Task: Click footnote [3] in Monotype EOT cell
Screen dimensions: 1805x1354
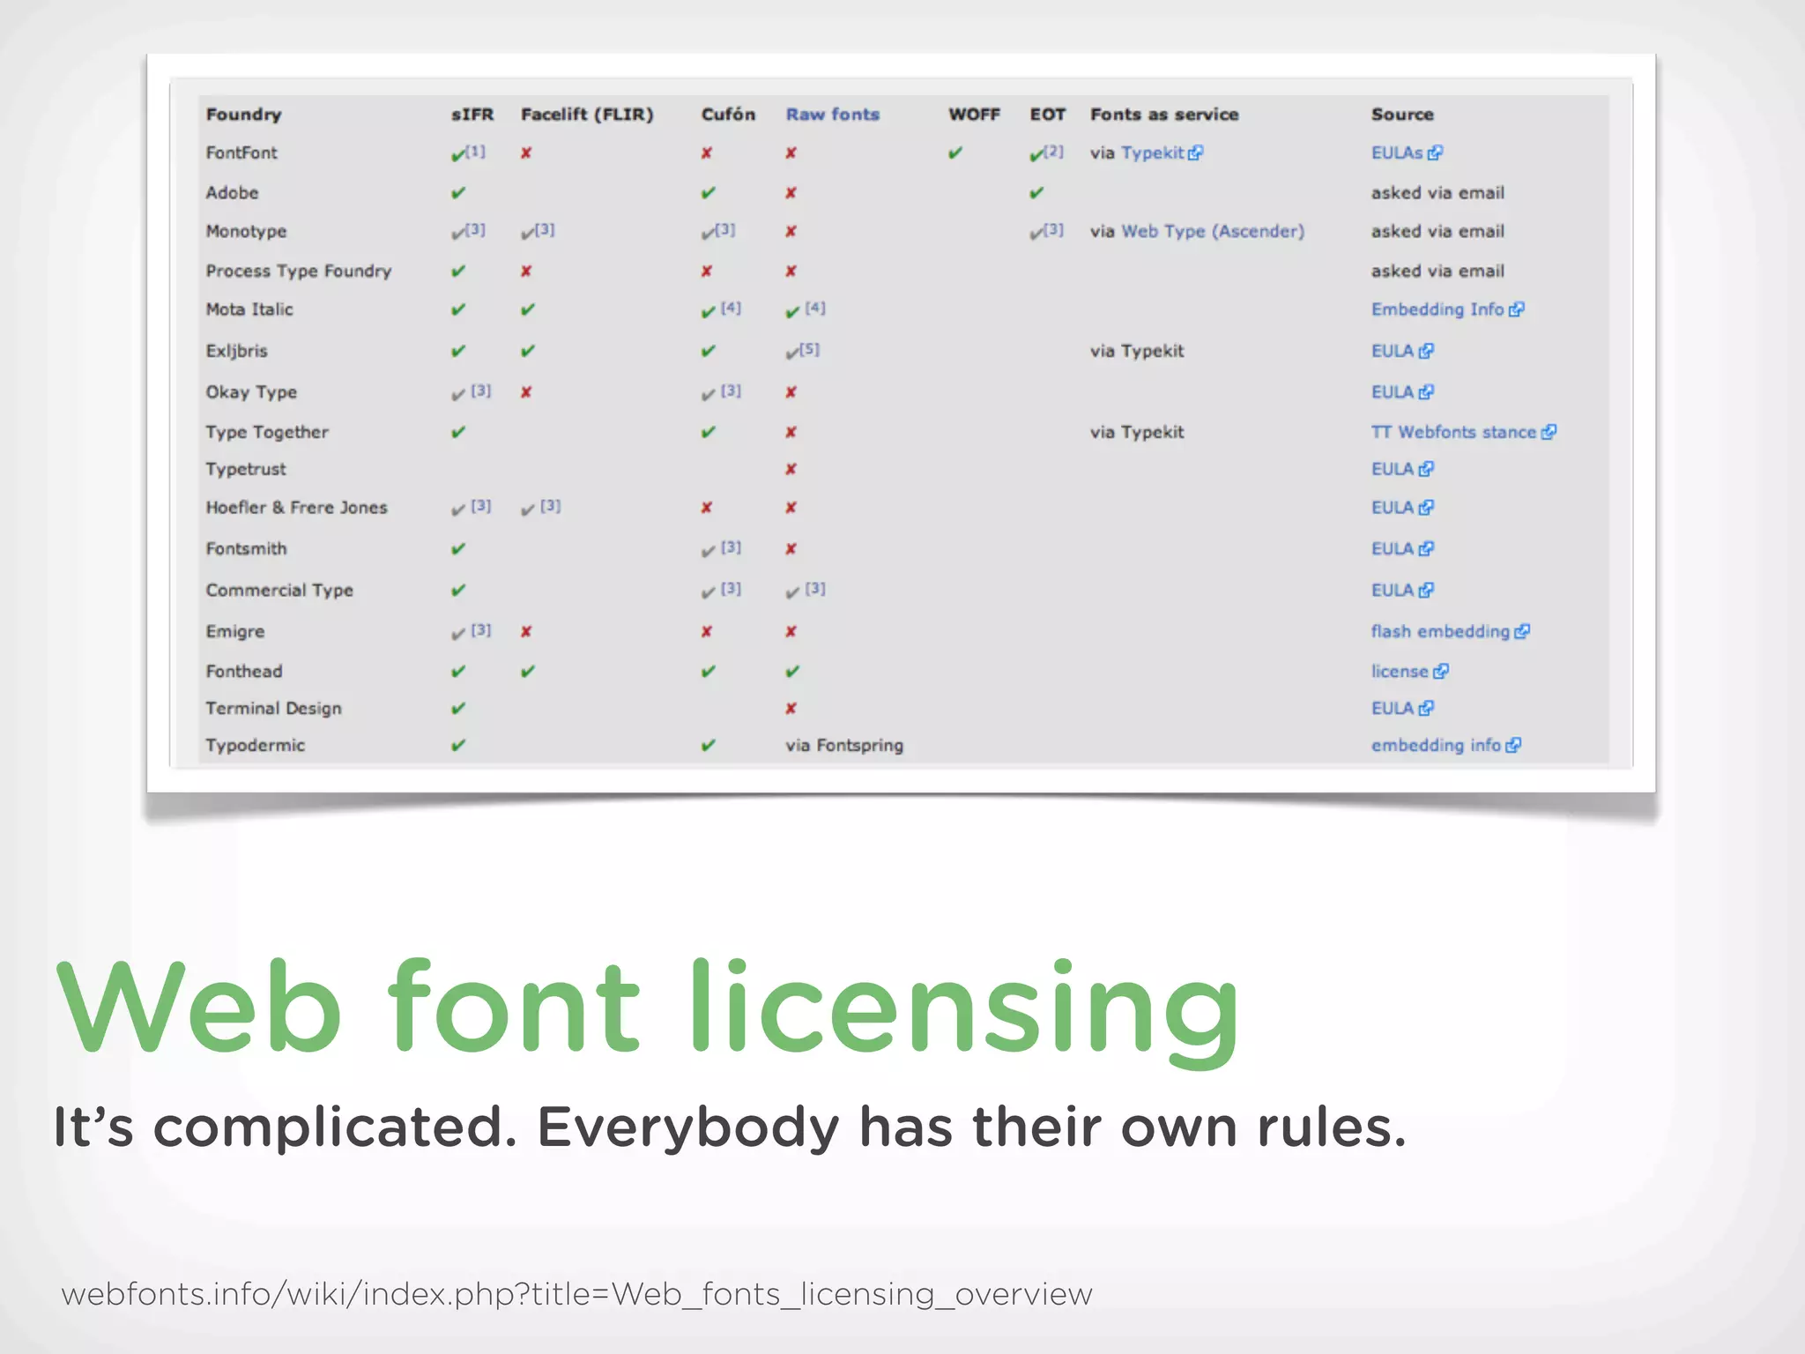Action: click(x=1053, y=229)
